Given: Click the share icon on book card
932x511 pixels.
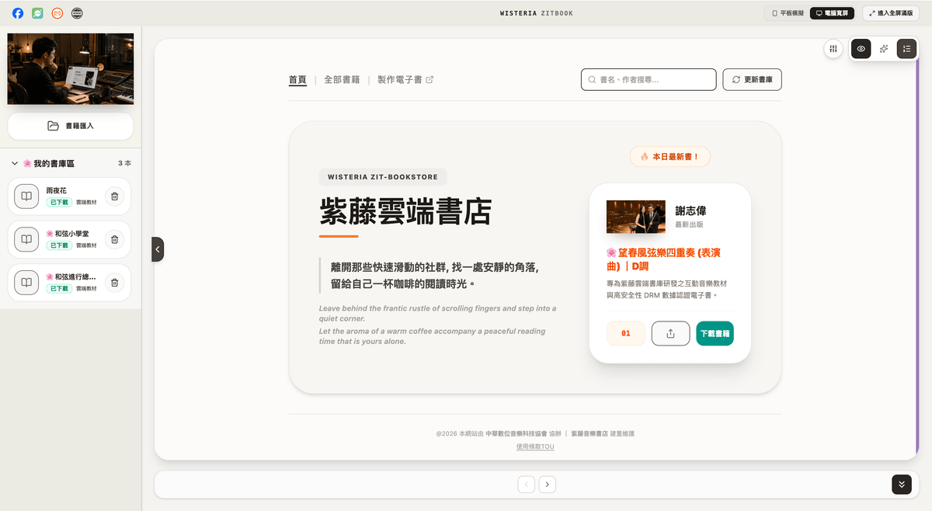Looking at the screenshot, I should [x=670, y=333].
